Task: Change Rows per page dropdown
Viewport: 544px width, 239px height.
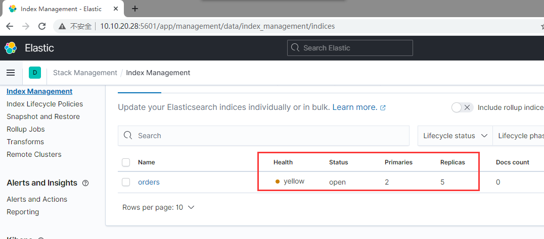Action: pyautogui.click(x=158, y=208)
